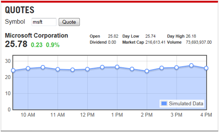Click the Market Cap value 216,613.41

point(155,42)
